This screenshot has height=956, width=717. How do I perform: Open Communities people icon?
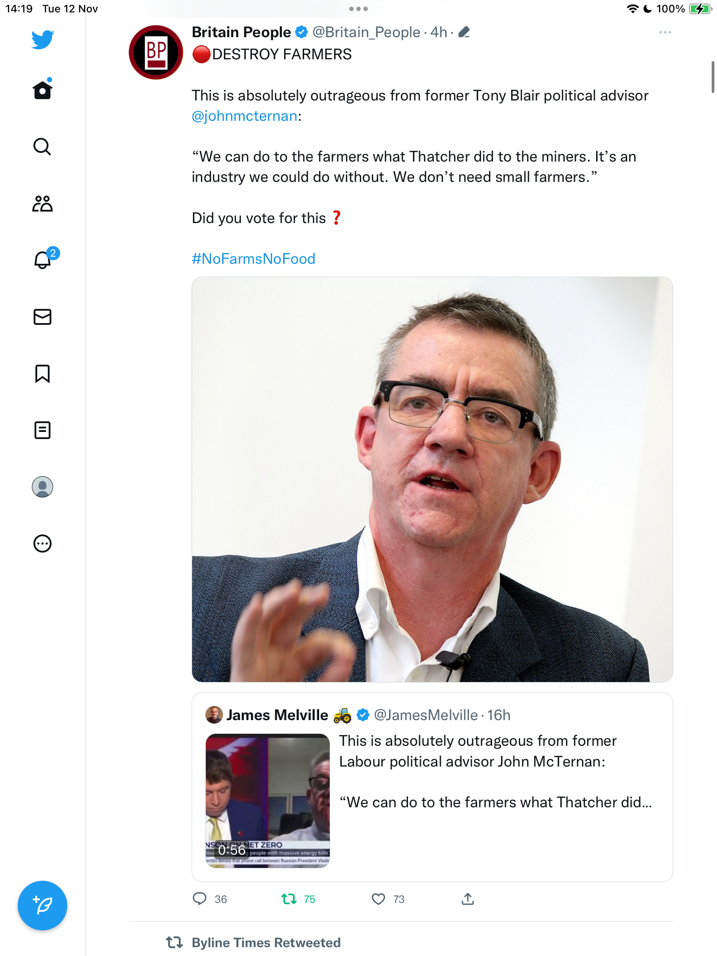coord(42,204)
